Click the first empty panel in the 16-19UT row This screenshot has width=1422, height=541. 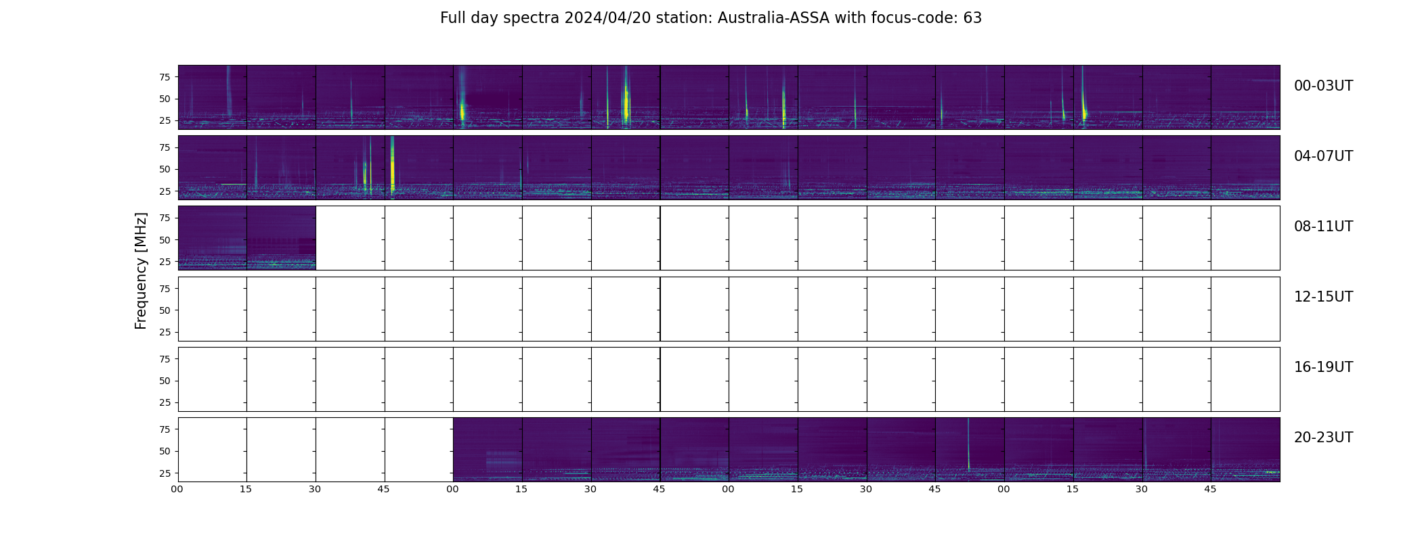click(x=213, y=379)
